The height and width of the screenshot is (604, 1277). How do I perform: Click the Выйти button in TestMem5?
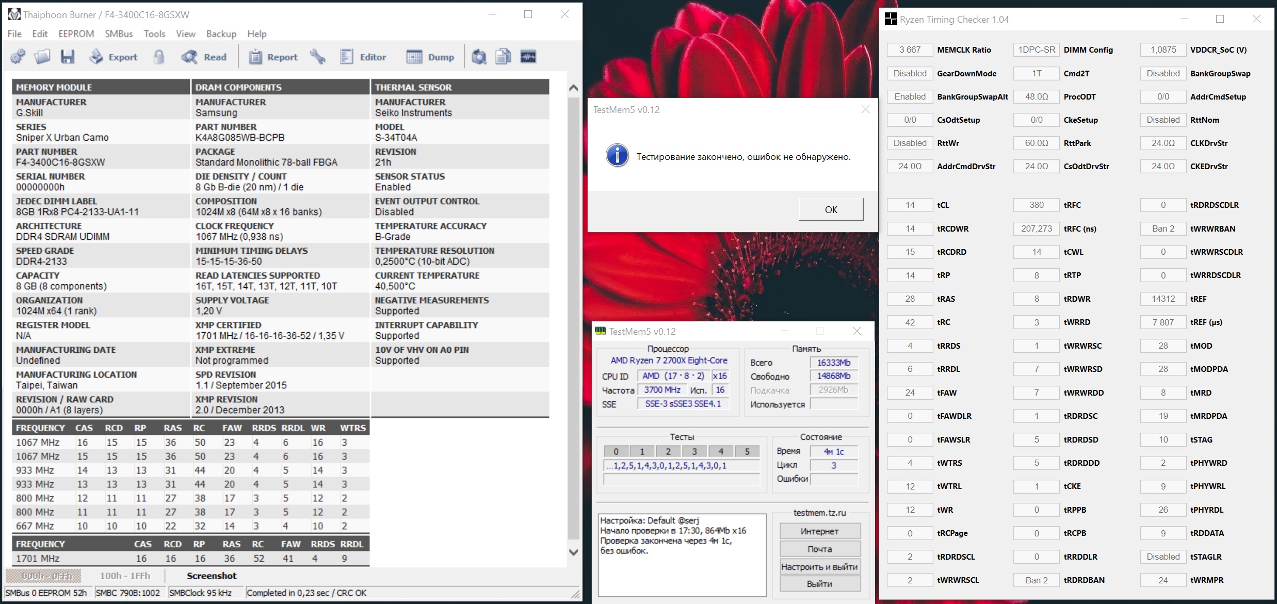coord(819,584)
